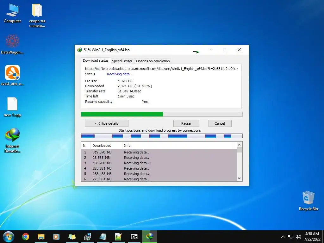The image size is (324, 243).
Task: Click the title '51% Win8.1_English_x64.iso'
Action: 107,50
